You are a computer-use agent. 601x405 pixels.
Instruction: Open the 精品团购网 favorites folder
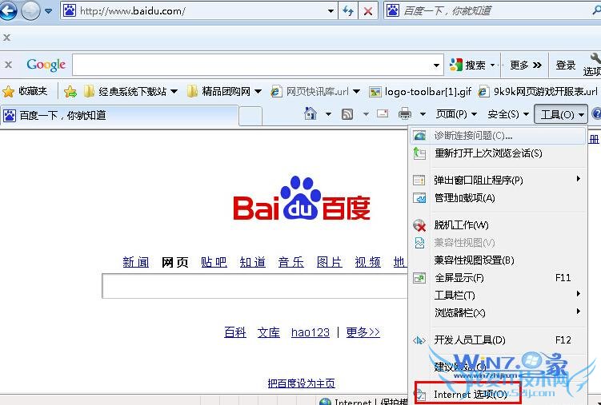225,91
